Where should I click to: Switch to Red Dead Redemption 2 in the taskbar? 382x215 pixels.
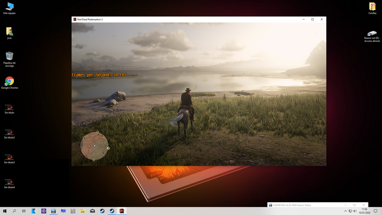coord(121,211)
